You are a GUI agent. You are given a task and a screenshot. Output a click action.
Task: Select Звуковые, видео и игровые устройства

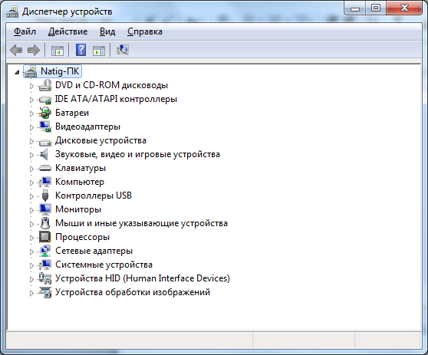click(x=137, y=154)
